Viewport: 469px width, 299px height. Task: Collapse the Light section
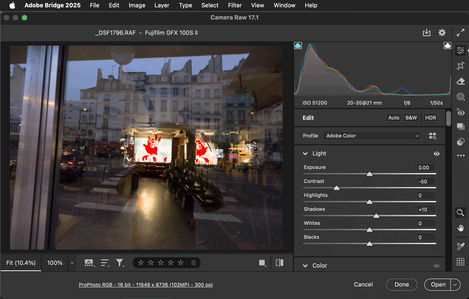(305, 154)
